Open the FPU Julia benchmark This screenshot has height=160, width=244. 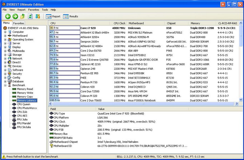click(x=22, y=119)
